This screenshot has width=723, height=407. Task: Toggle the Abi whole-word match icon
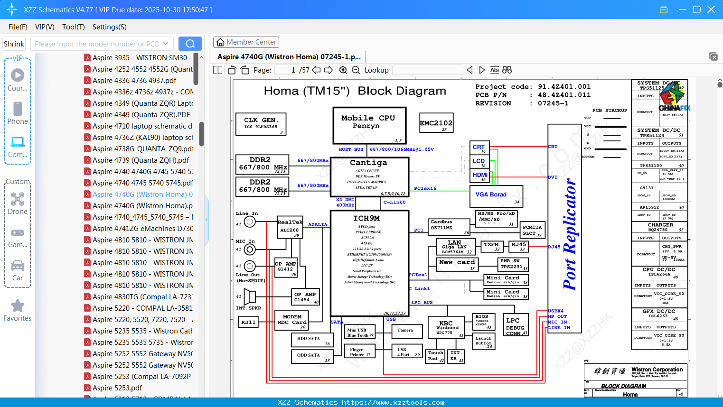point(495,70)
